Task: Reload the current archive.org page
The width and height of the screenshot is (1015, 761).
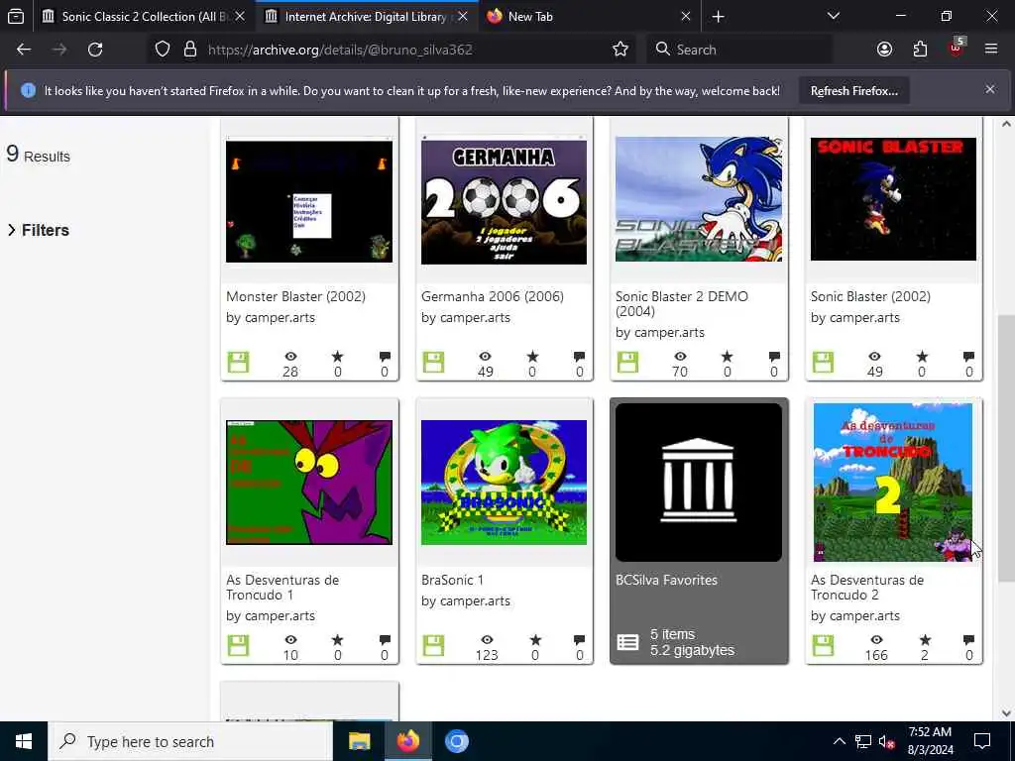Action: click(x=95, y=50)
